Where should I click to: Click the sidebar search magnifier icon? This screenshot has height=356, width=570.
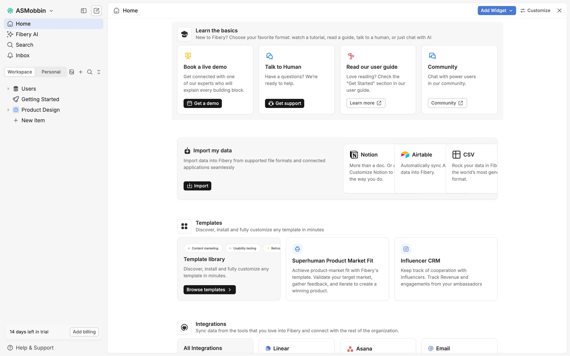[x=90, y=72]
